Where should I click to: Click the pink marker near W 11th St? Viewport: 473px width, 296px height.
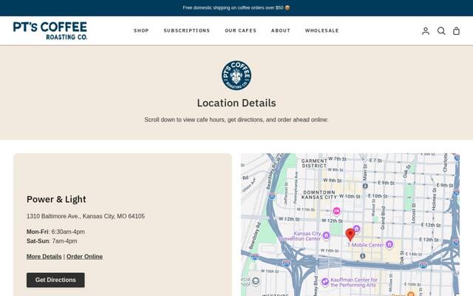336,211
